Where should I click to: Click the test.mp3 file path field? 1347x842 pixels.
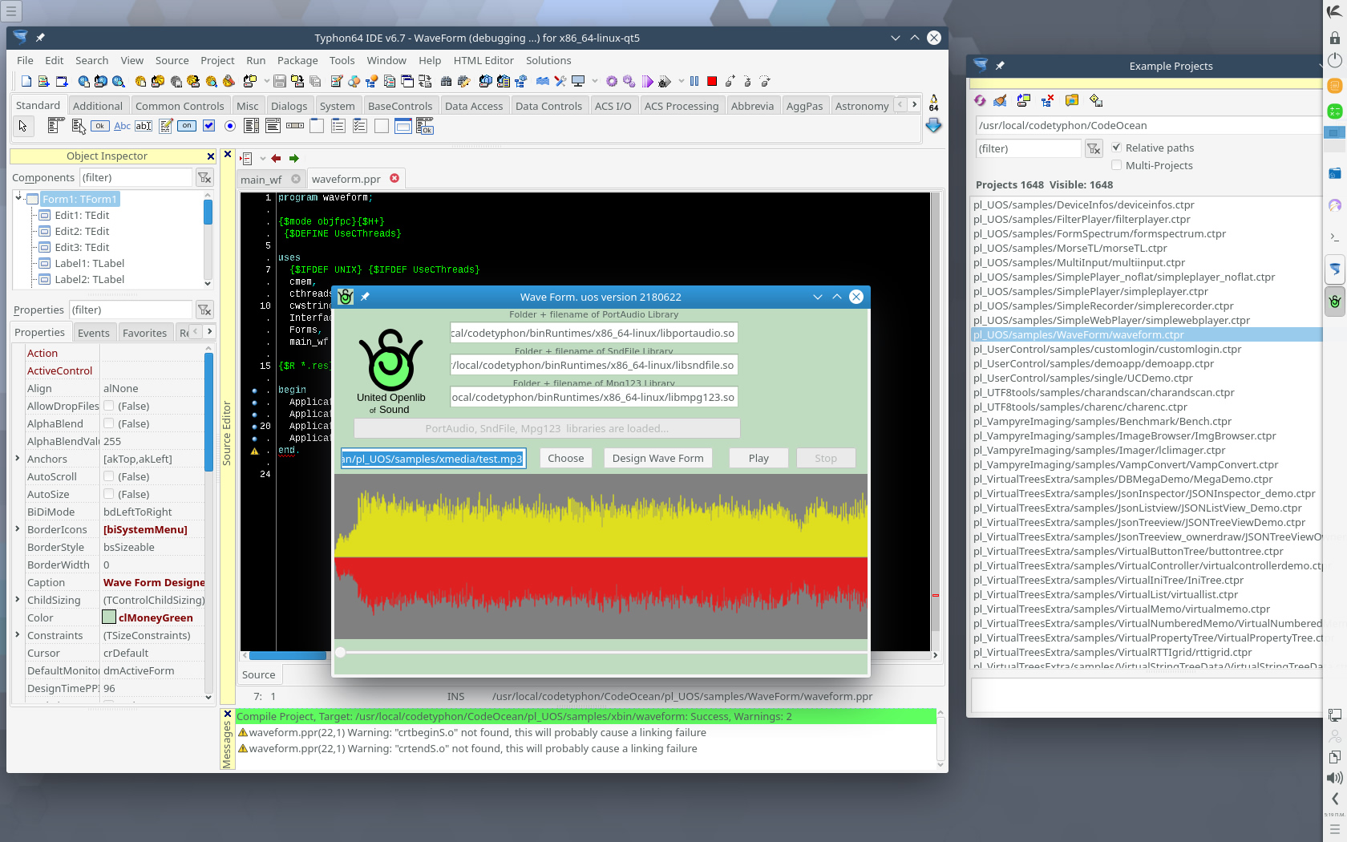click(434, 459)
